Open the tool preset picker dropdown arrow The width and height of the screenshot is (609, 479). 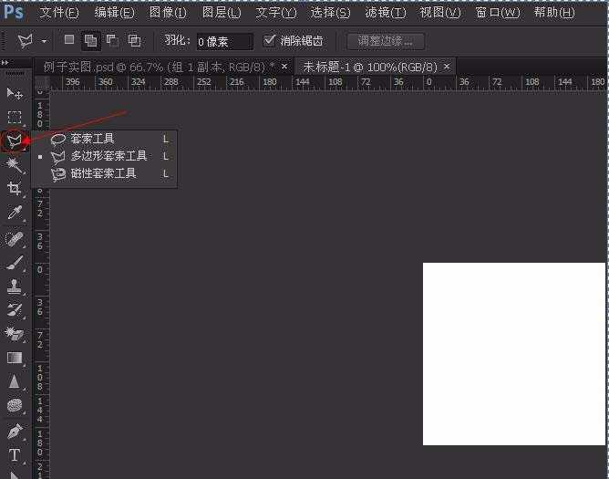(44, 42)
